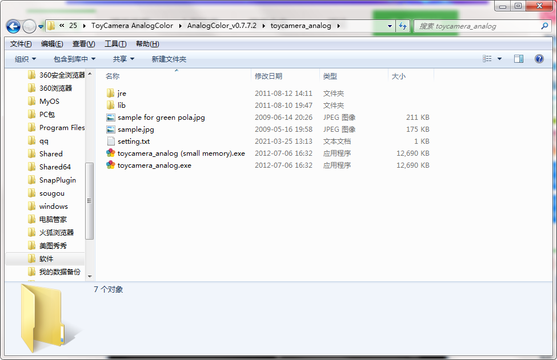Viewport: 557px width, 360px height.
Task: Select the 美图秀秀 folder in sidebar
Action: (x=47, y=246)
